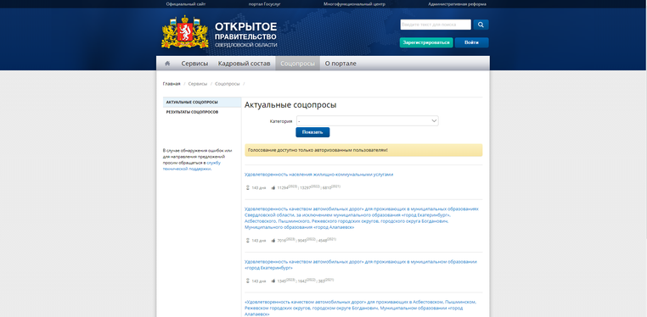
Task: Click the Актуальные соцопросы heading
Action: (290, 105)
